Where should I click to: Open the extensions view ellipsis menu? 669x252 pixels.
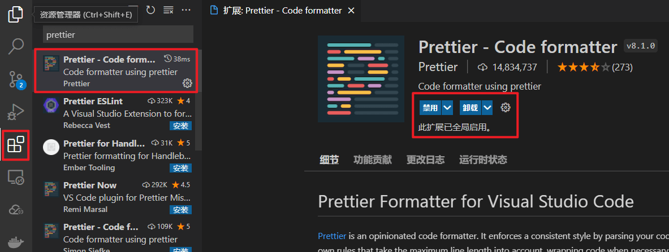(186, 10)
